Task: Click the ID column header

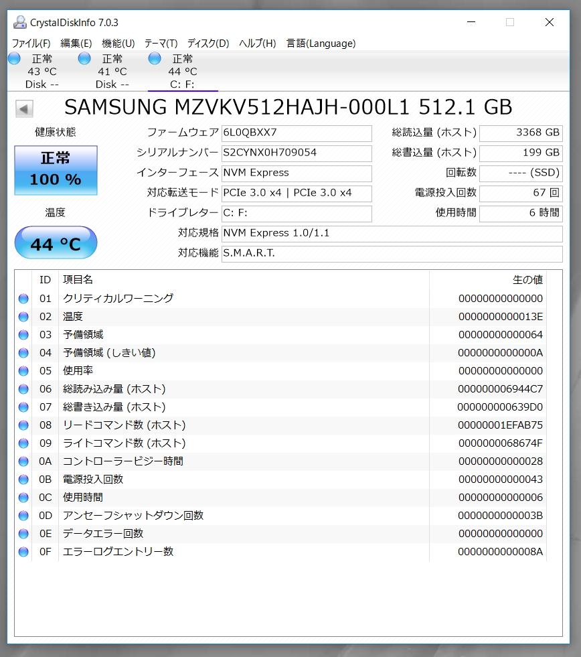Action: (x=46, y=280)
